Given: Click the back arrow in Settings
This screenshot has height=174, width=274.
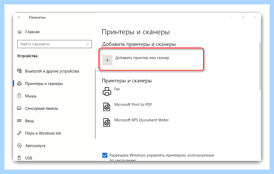Looking at the screenshot, I should pos(19,17).
